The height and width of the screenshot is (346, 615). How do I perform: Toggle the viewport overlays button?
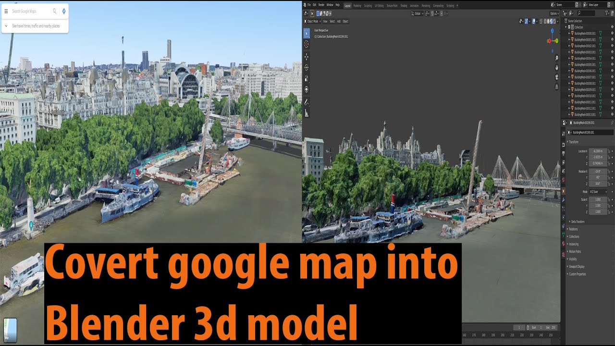tap(533, 21)
